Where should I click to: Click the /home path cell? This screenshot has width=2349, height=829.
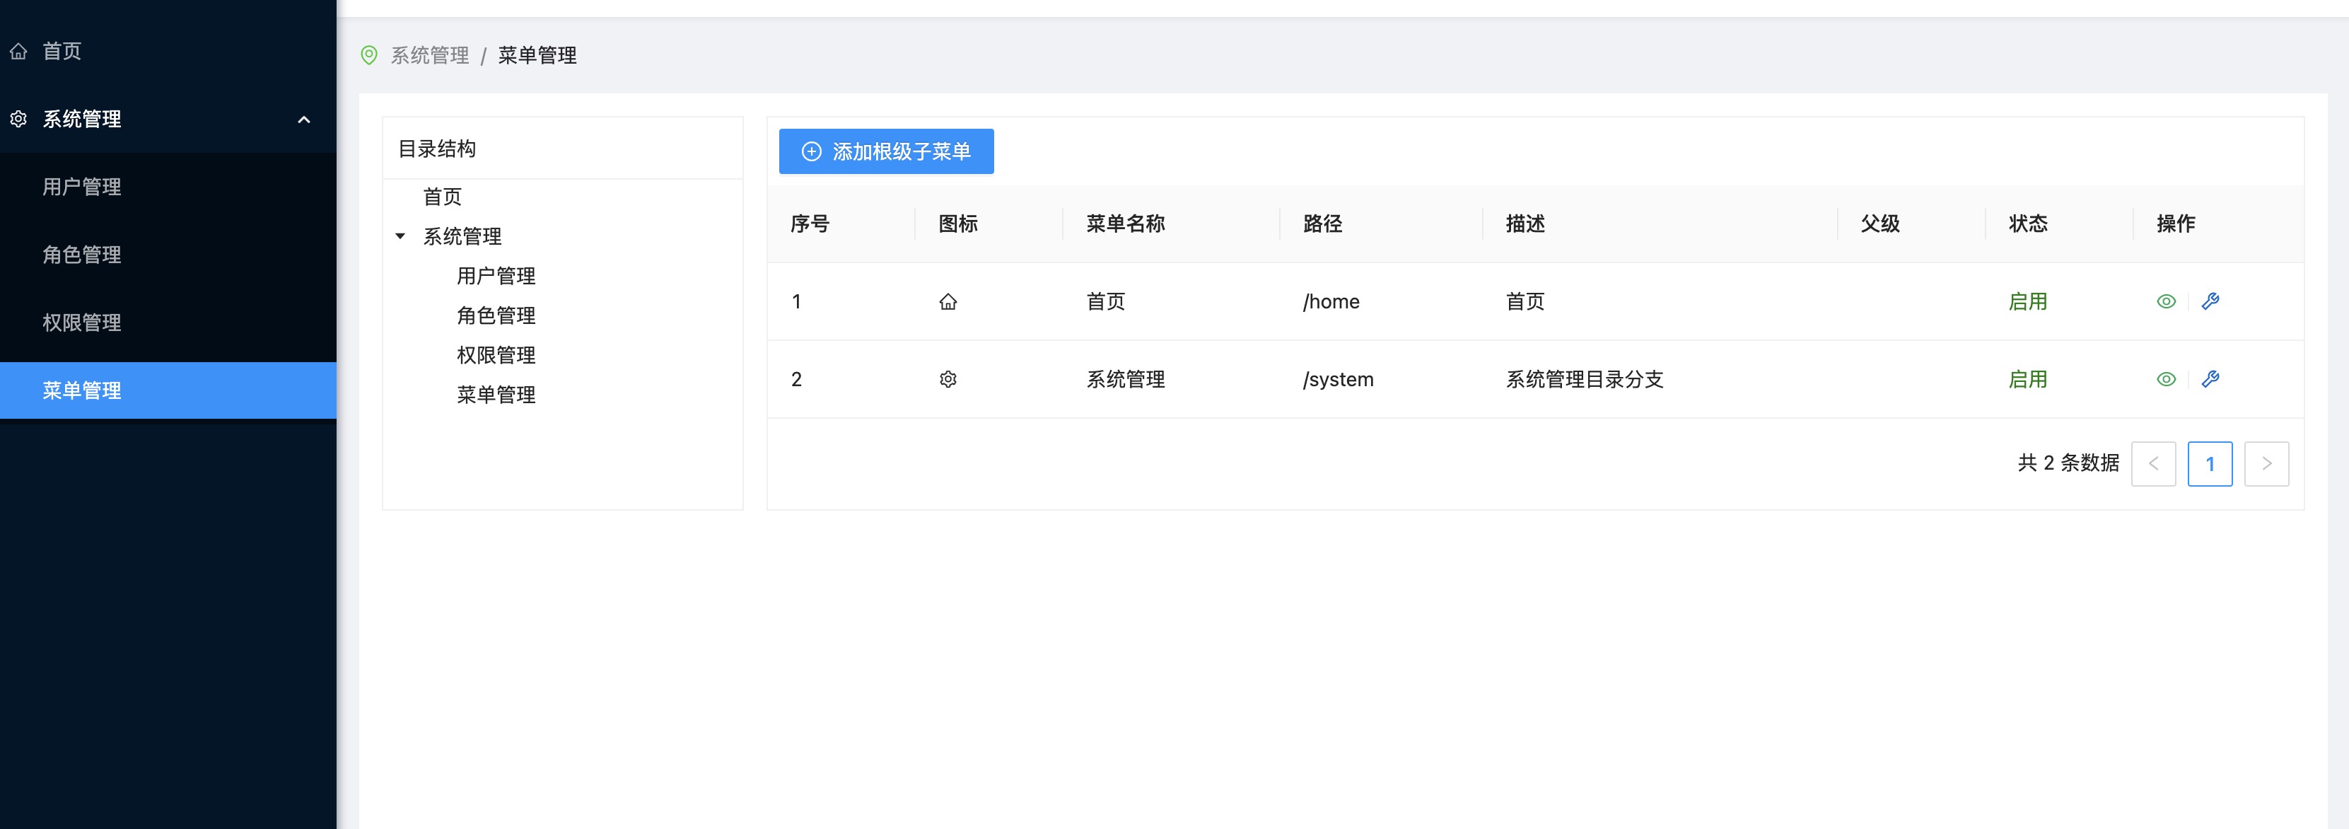[x=1331, y=302]
